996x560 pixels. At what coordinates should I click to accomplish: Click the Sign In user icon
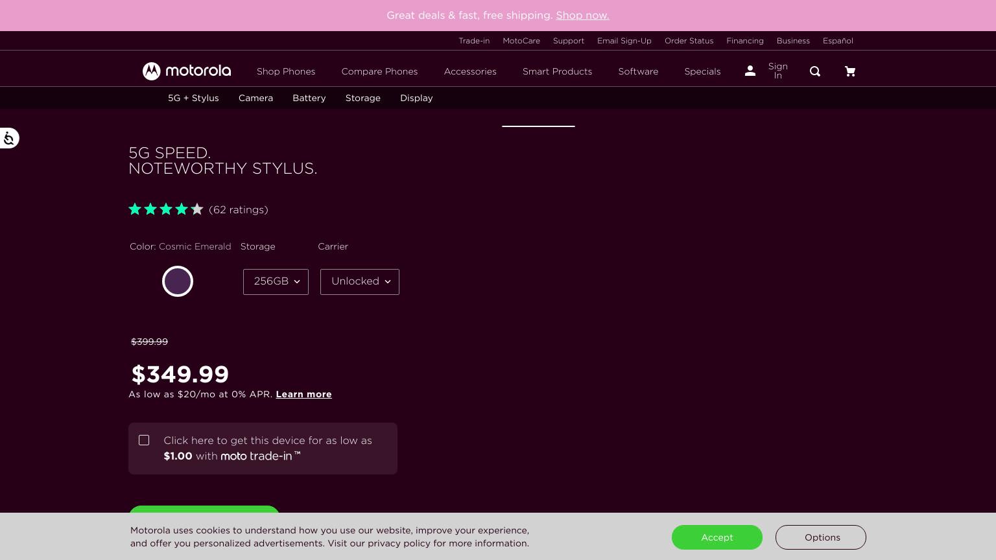pyautogui.click(x=750, y=71)
